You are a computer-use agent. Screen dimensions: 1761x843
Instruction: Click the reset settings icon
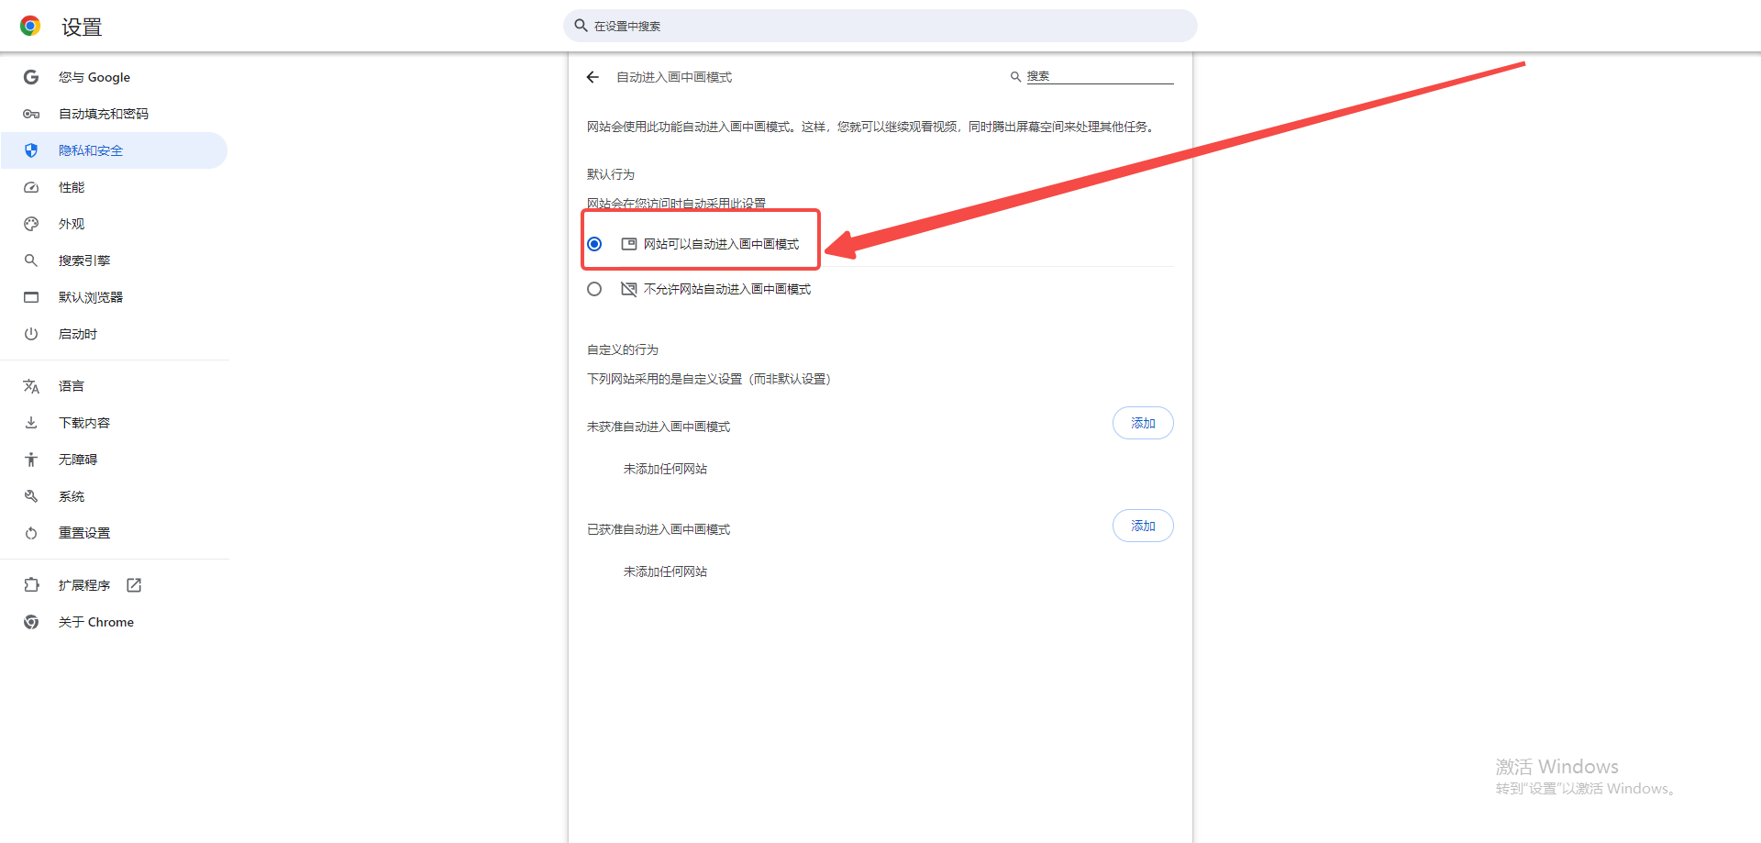[x=31, y=533]
